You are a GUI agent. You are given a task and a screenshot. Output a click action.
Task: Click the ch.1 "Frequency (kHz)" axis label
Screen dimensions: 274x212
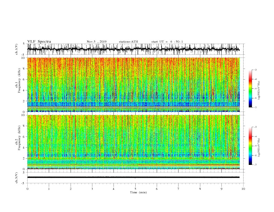point(19,80)
